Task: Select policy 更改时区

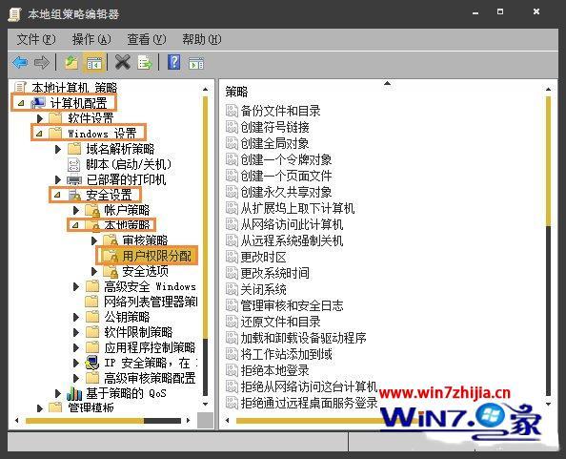Action: pos(264,257)
